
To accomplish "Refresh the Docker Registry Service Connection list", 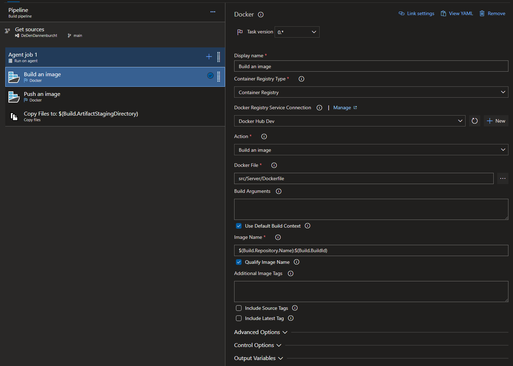I will 474,121.
